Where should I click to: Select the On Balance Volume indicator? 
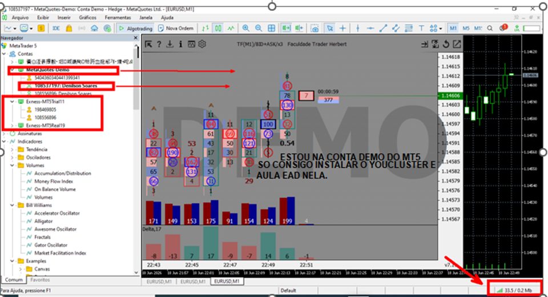click(55, 189)
